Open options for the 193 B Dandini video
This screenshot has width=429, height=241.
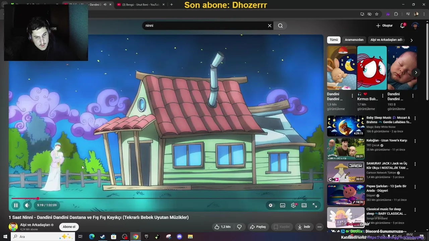(x=413, y=96)
